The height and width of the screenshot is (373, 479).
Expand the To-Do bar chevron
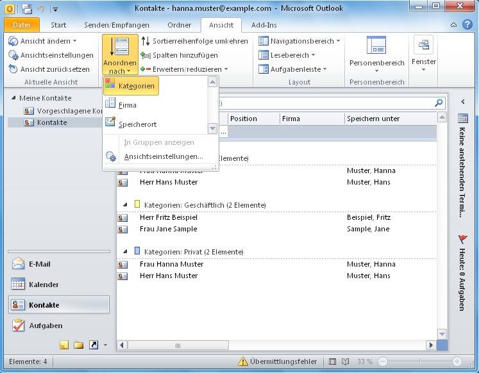click(463, 102)
